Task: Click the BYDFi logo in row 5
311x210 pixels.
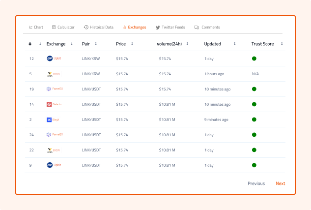Action: pos(50,74)
